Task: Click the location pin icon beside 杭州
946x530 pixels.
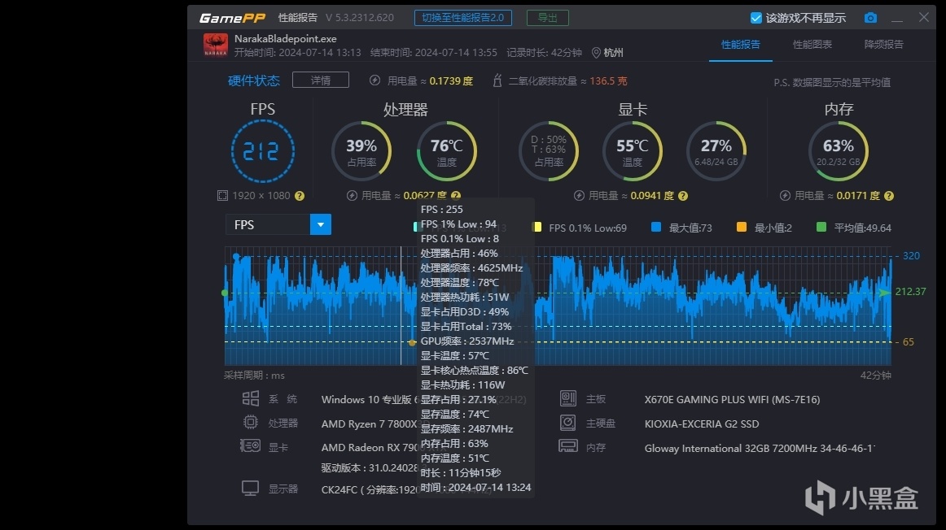Action: pos(596,53)
